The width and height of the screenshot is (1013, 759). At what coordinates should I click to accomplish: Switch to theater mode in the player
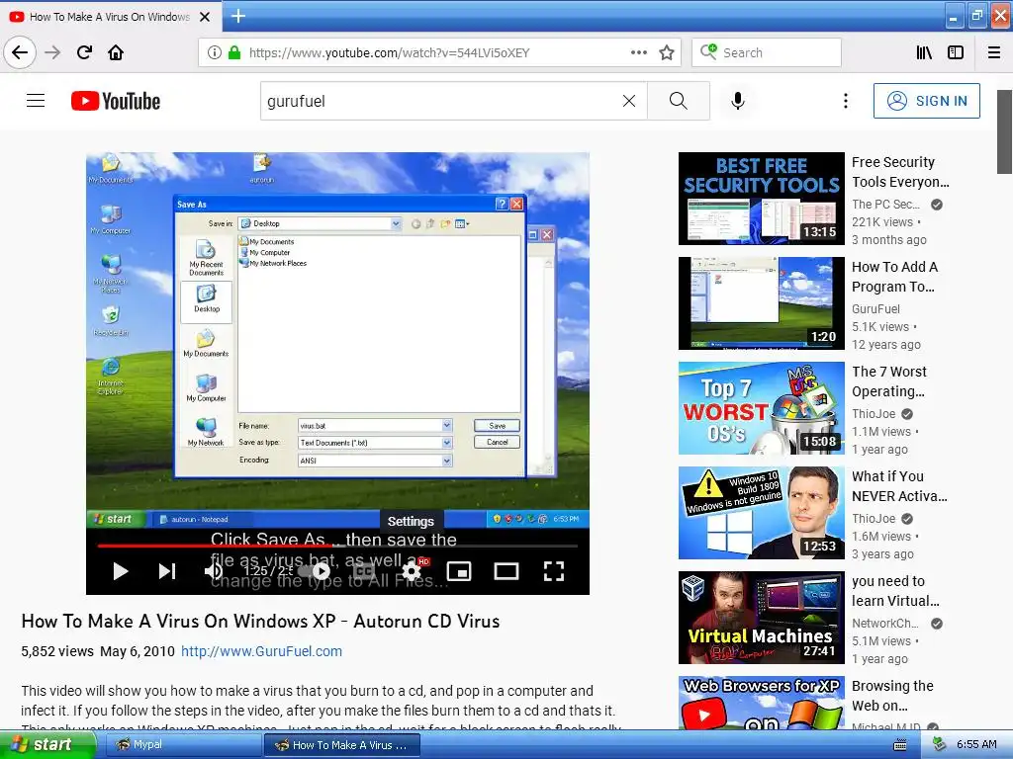coord(506,571)
